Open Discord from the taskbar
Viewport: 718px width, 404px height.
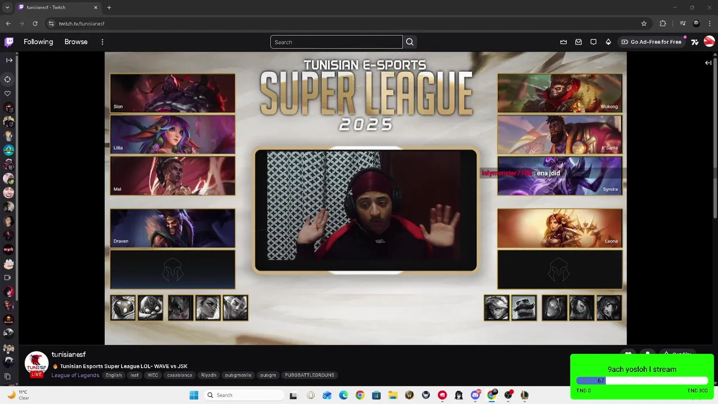[x=475, y=395]
